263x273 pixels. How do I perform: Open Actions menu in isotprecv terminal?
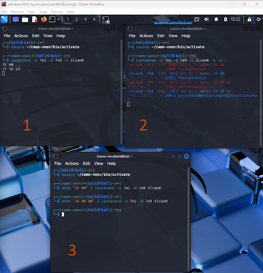(21, 36)
